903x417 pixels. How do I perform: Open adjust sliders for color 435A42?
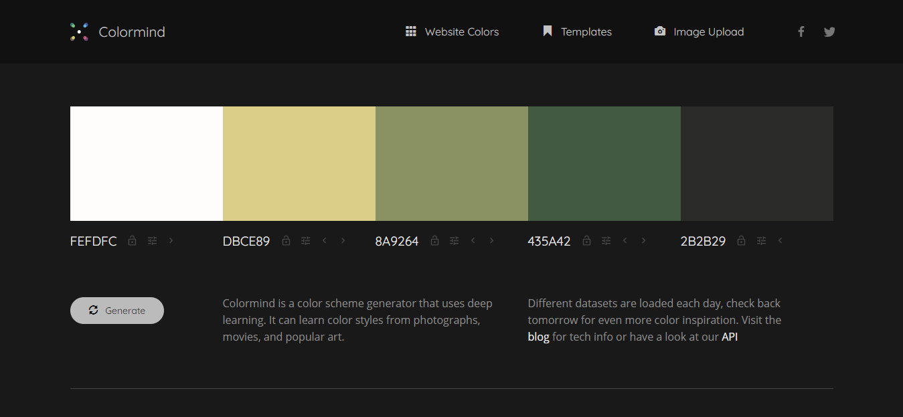pos(606,241)
